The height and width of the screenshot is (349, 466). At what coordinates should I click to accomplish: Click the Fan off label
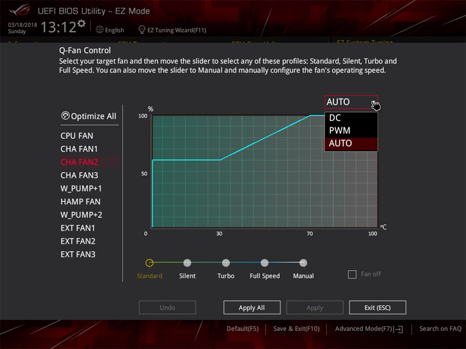click(x=371, y=274)
